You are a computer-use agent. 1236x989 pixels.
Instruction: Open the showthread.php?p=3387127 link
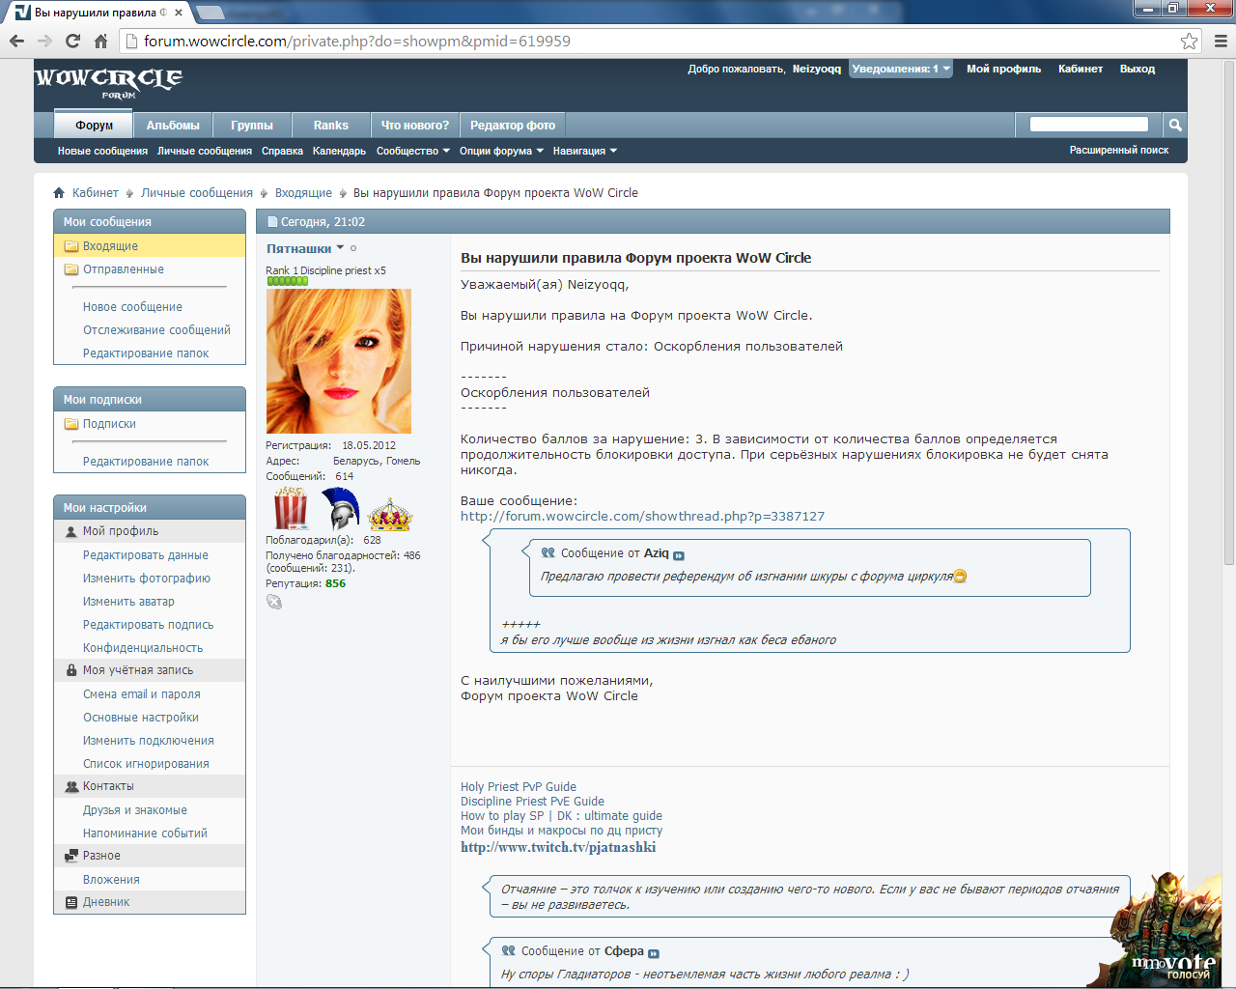(x=643, y=517)
